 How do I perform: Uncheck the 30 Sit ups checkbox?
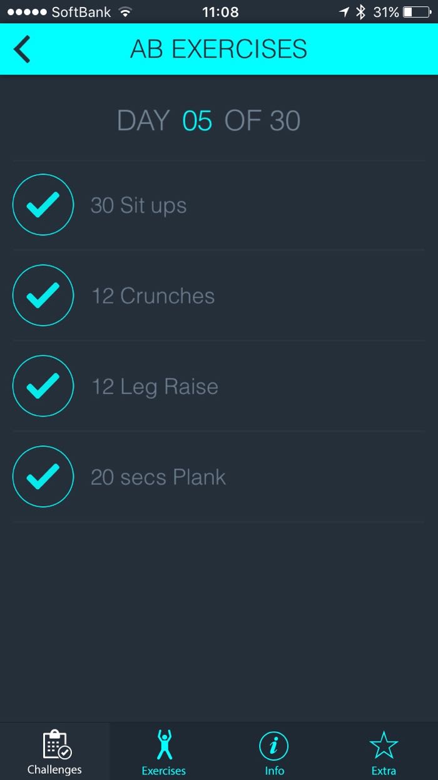click(43, 205)
